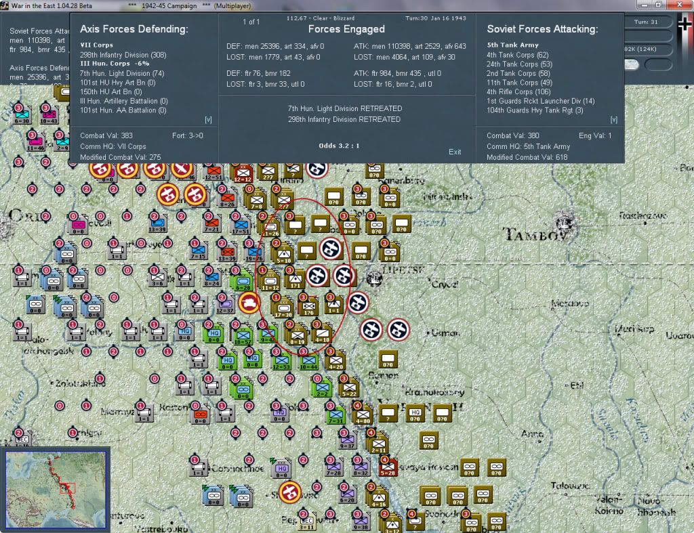Image resolution: width=694 pixels, height=533 pixels.
Task: Select the gray 3=6 infantry counter
Action: coord(157,278)
